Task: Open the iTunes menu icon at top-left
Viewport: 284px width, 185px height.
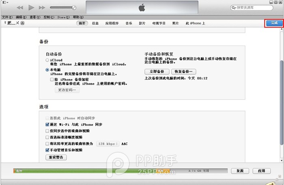Action: (5, 3)
